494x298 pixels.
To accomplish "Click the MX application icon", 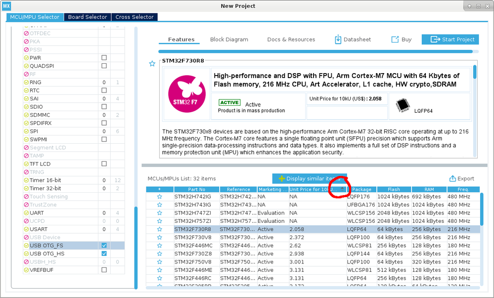I will [x=6, y=6].
